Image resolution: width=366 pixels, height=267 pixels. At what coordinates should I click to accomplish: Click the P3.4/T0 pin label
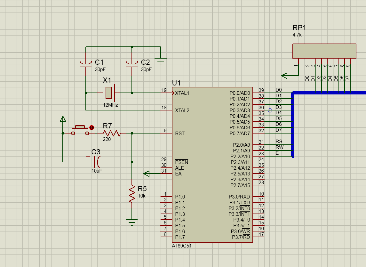coord(242,220)
